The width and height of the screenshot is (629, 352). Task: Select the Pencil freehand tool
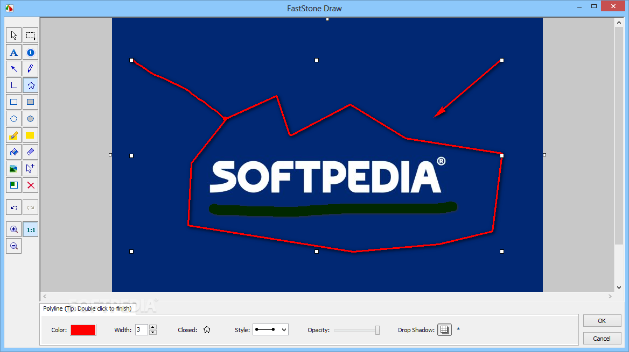[x=31, y=69]
